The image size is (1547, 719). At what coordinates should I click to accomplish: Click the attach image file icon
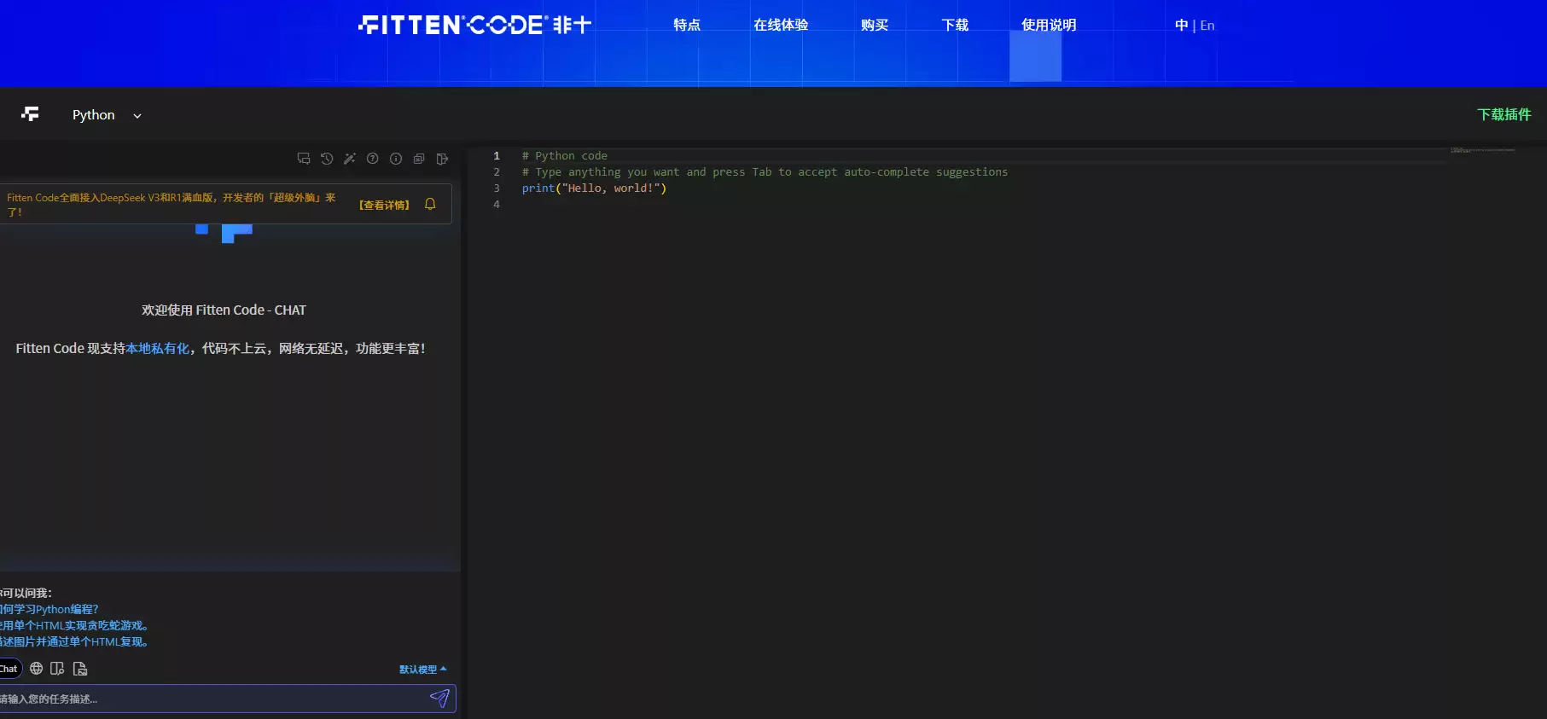tap(80, 669)
